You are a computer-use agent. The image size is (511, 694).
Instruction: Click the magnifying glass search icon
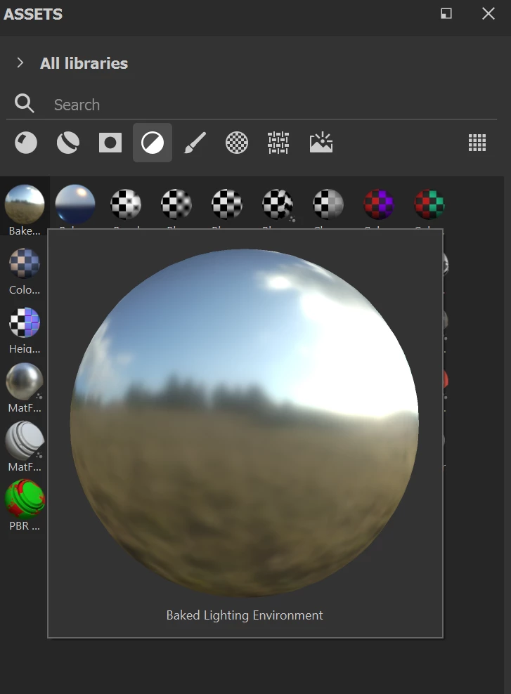[24, 103]
